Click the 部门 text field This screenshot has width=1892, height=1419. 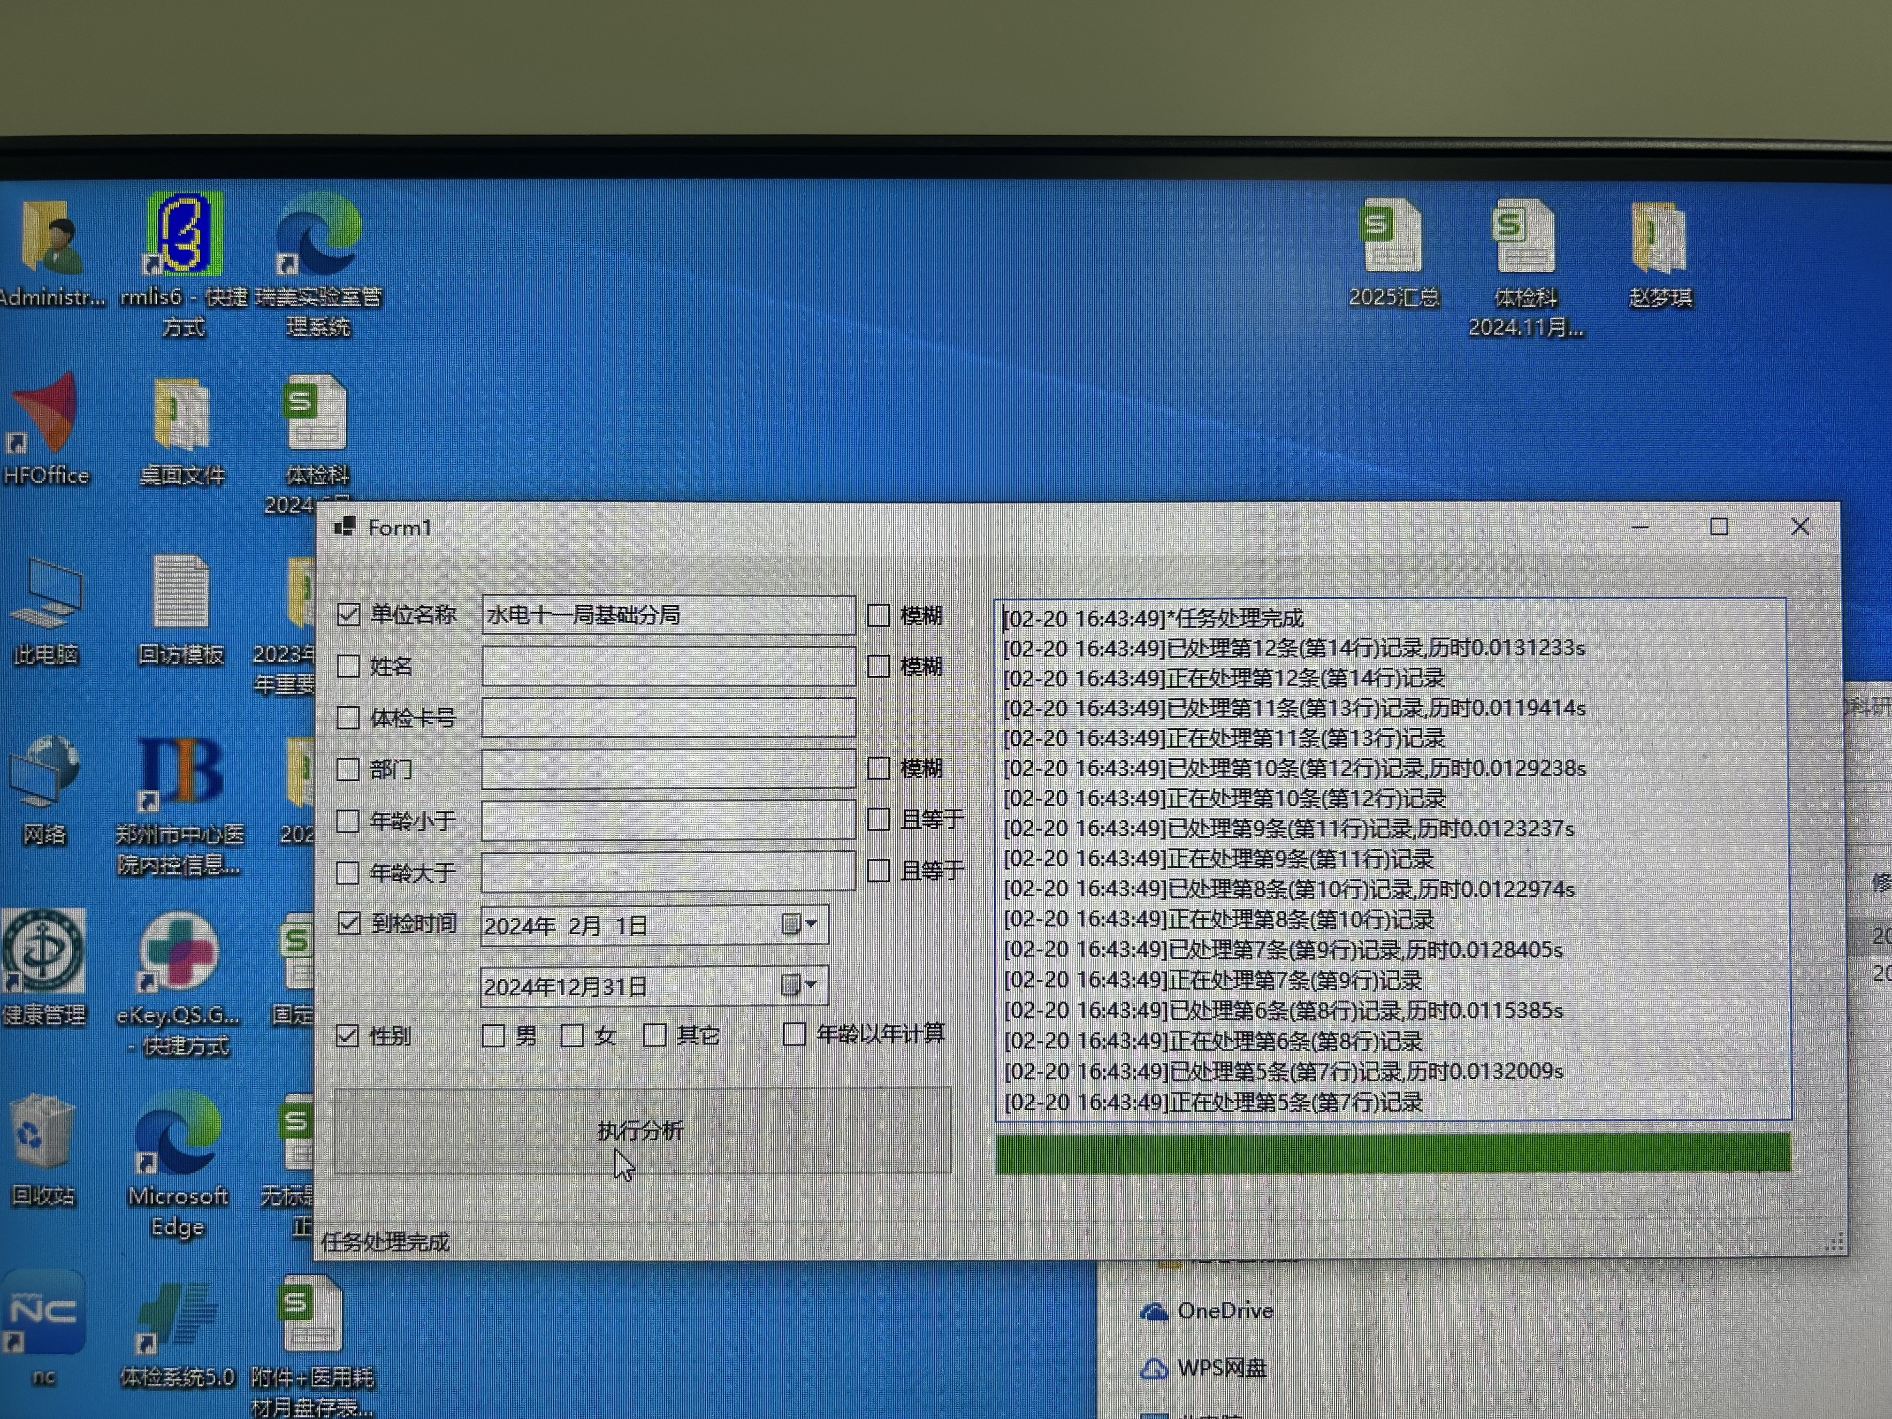[668, 768]
